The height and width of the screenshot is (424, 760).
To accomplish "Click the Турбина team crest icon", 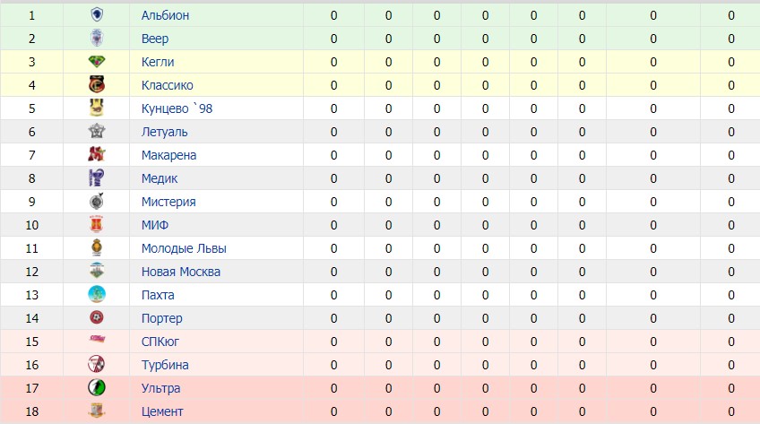I will click(x=97, y=364).
